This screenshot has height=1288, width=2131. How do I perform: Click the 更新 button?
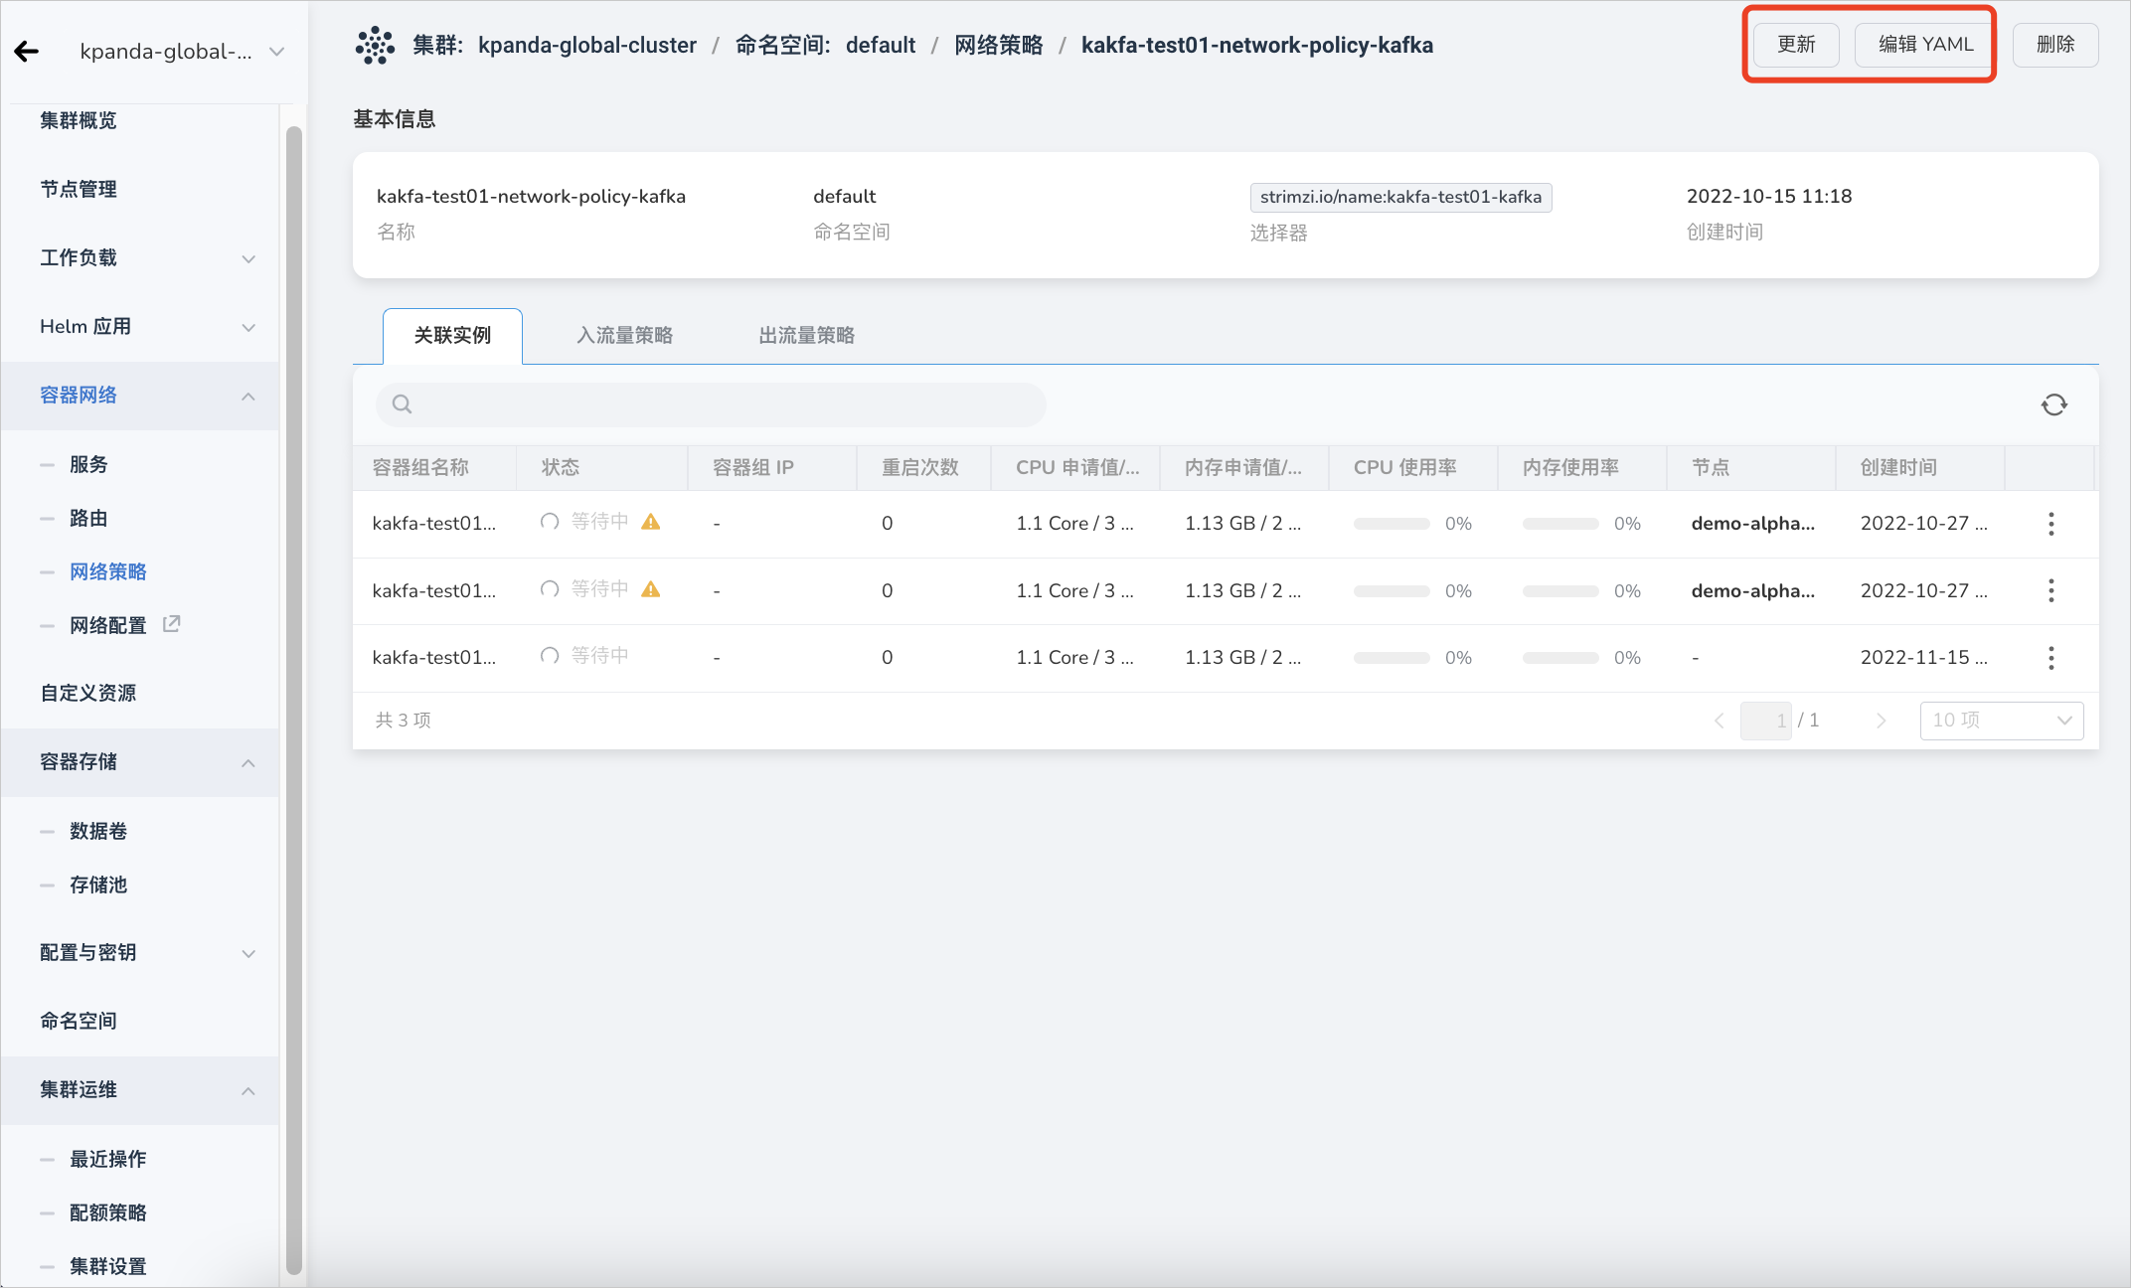pyautogui.click(x=1796, y=45)
